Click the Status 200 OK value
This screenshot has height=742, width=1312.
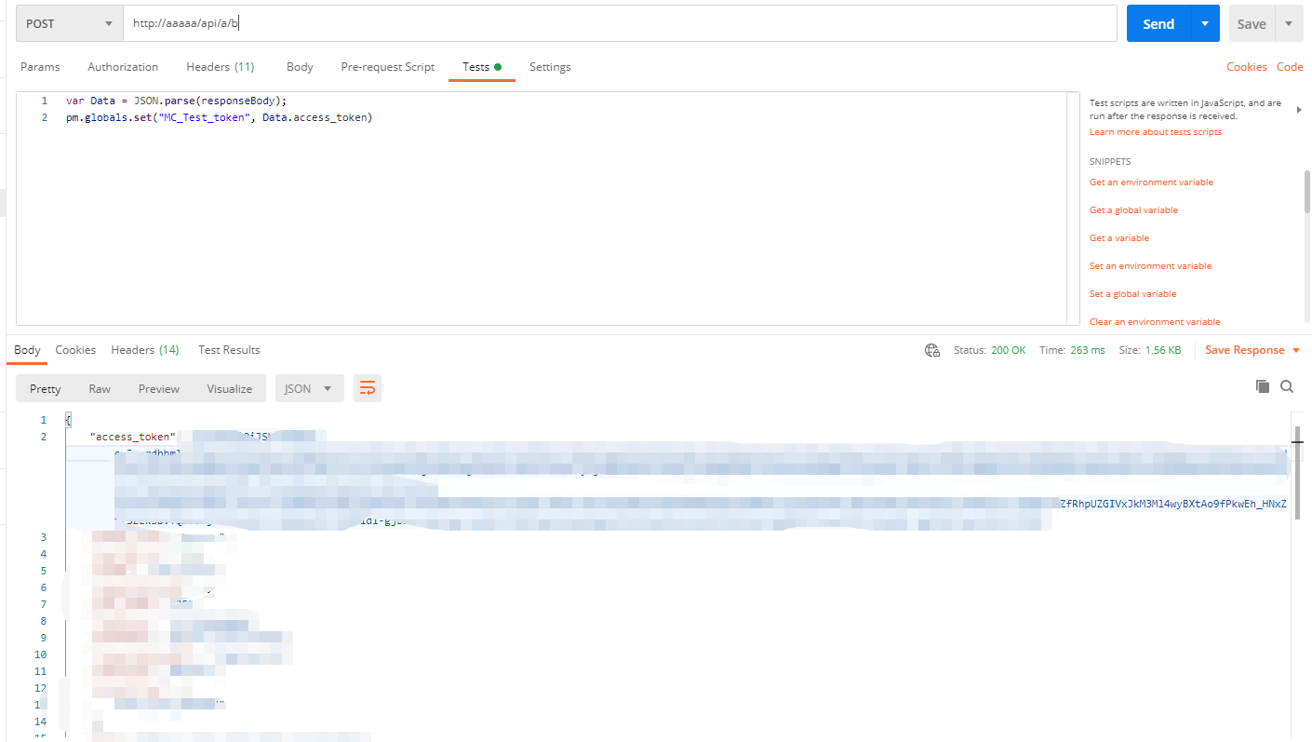click(x=1007, y=350)
